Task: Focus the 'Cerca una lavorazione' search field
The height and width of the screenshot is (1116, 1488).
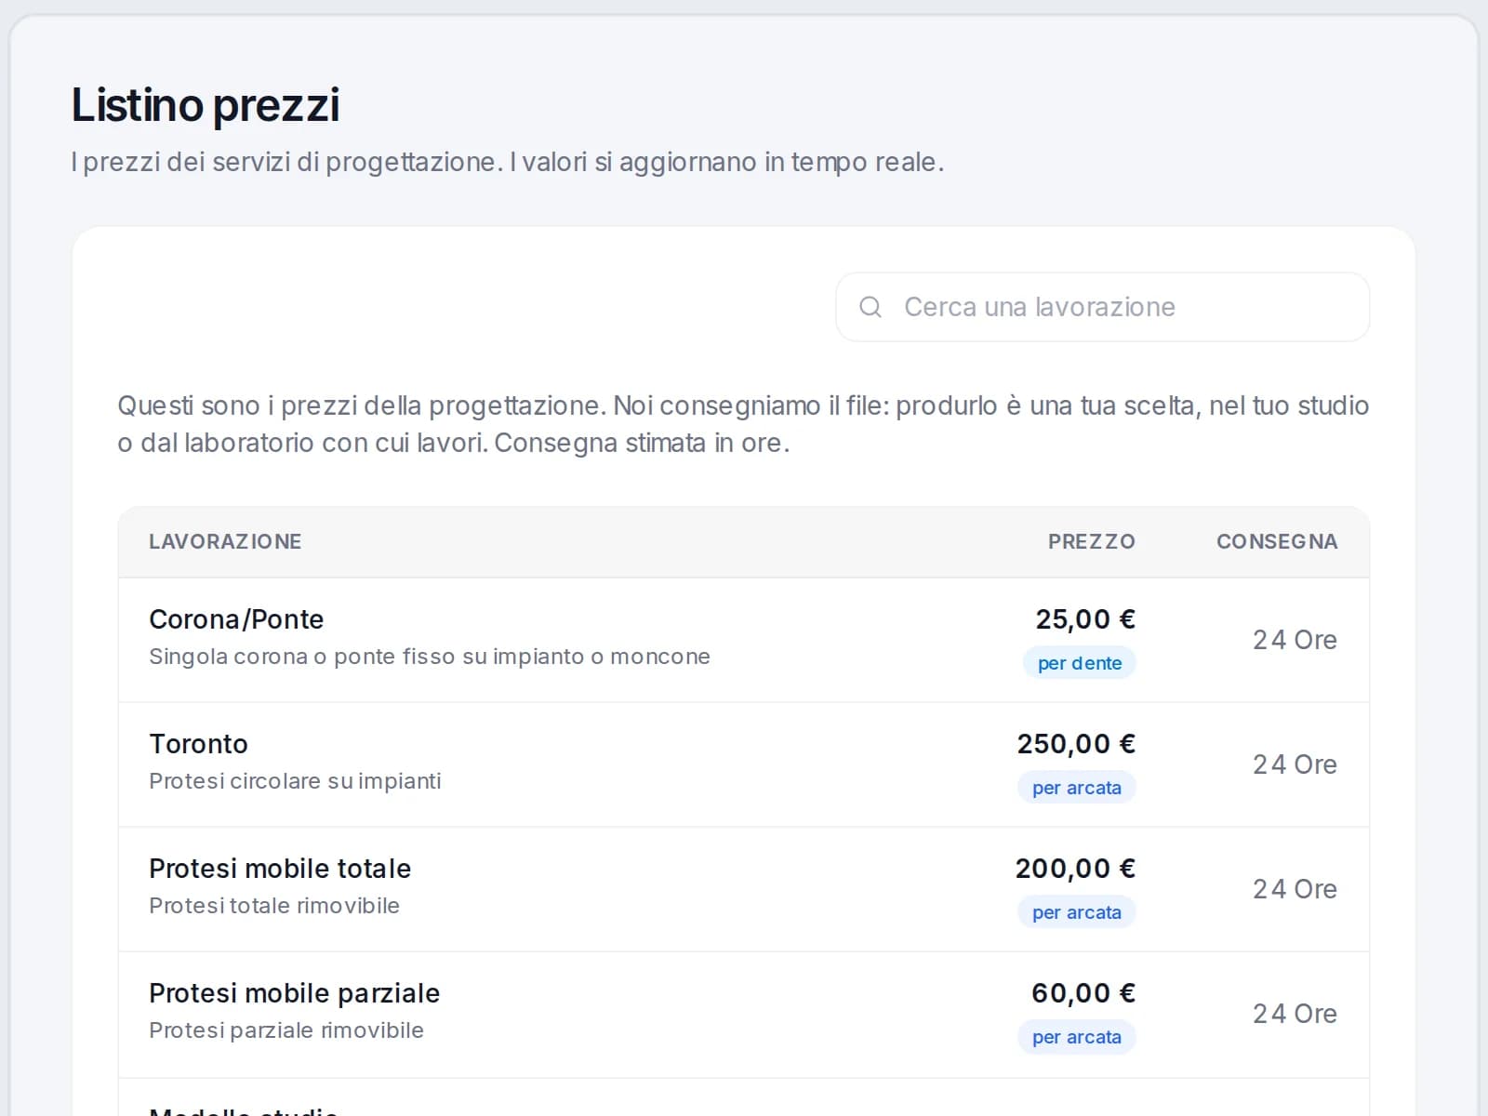Action: click(1102, 307)
